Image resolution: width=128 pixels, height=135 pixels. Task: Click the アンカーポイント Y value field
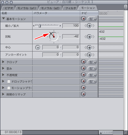coord(71,55)
